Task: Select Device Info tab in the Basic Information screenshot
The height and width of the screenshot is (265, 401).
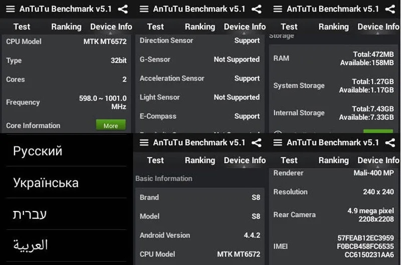Action: [245, 160]
